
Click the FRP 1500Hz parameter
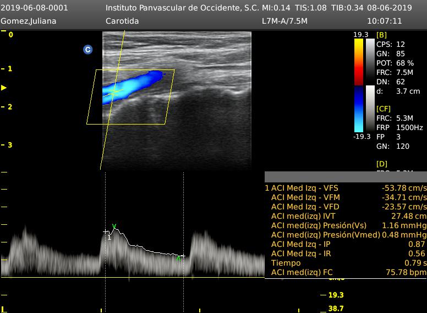400,127
